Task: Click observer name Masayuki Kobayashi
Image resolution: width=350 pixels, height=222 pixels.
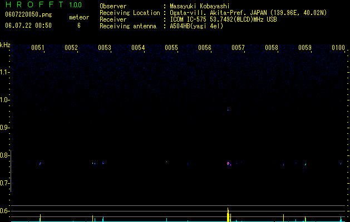Action: coord(200,6)
